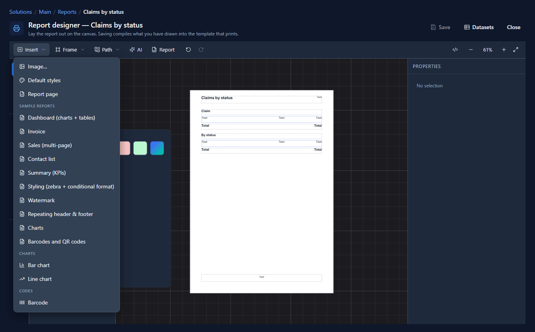Image resolution: width=535 pixels, height=332 pixels.
Task: Choose the Sales (multi-page) sample
Action: tap(66, 146)
